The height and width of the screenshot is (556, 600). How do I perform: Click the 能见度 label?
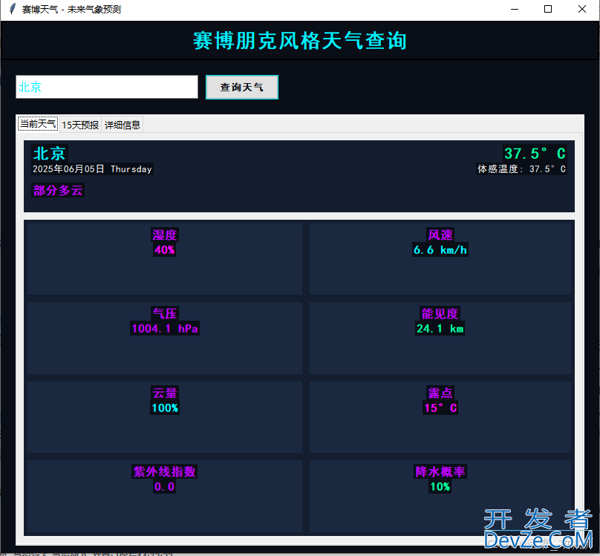tap(440, 313)
